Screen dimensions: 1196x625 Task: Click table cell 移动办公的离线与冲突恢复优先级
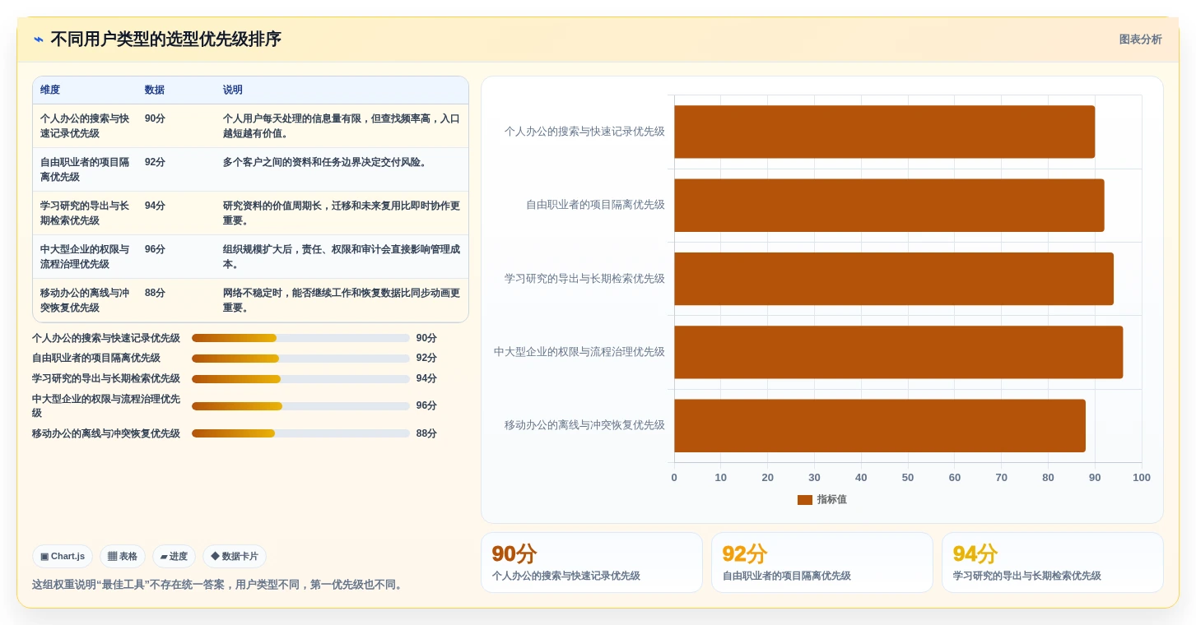pyautogui.click(x=85, y=300)
